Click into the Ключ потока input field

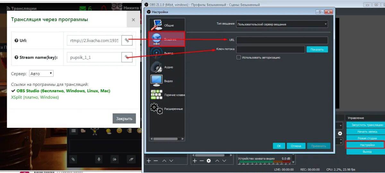270,49
